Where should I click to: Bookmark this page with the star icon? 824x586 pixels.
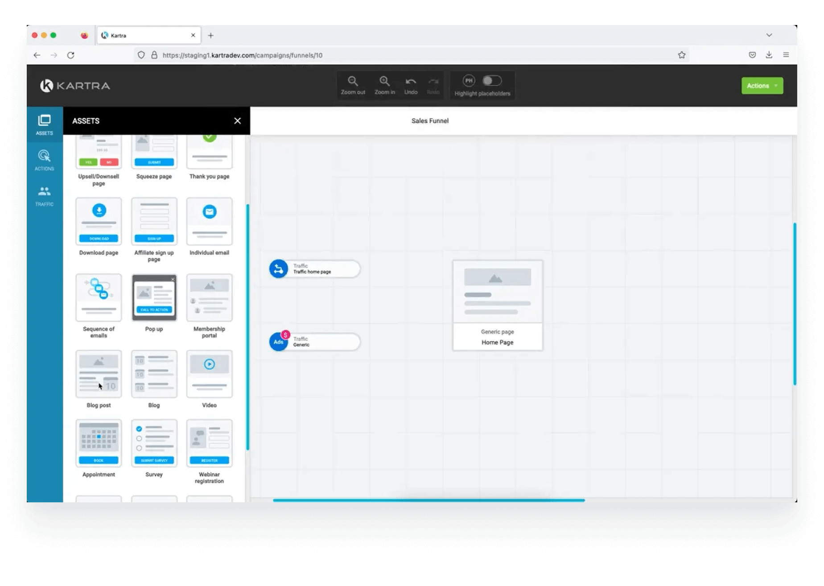[x=682, y=55]
